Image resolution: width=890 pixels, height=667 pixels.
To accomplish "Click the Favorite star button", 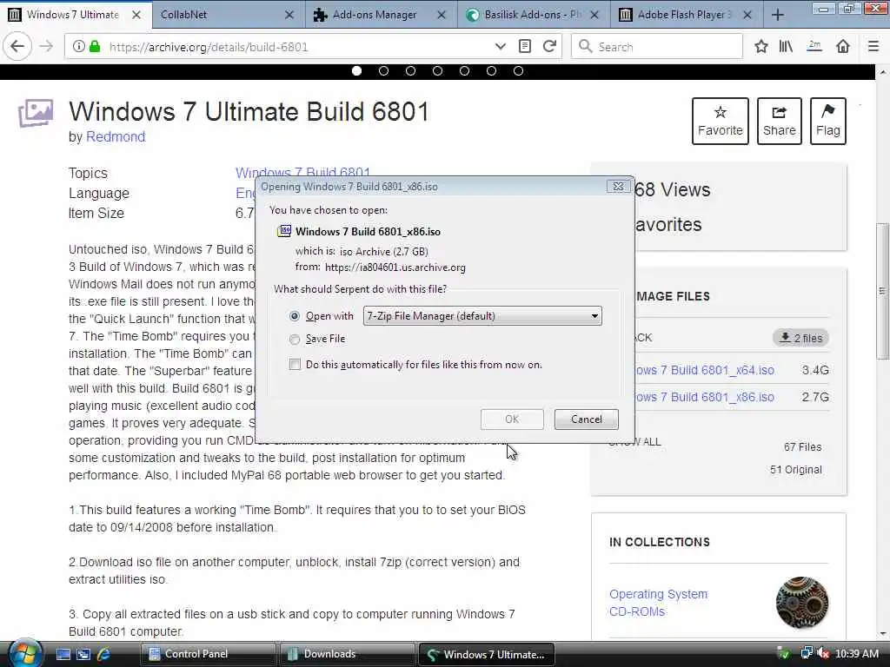I will pos(721,121).
